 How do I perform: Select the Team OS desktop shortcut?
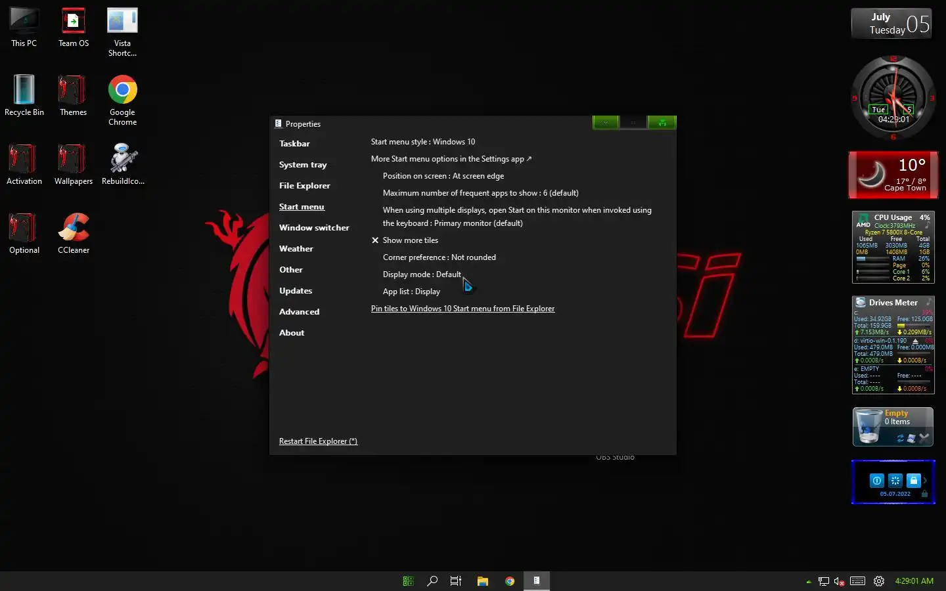point(74,28)
